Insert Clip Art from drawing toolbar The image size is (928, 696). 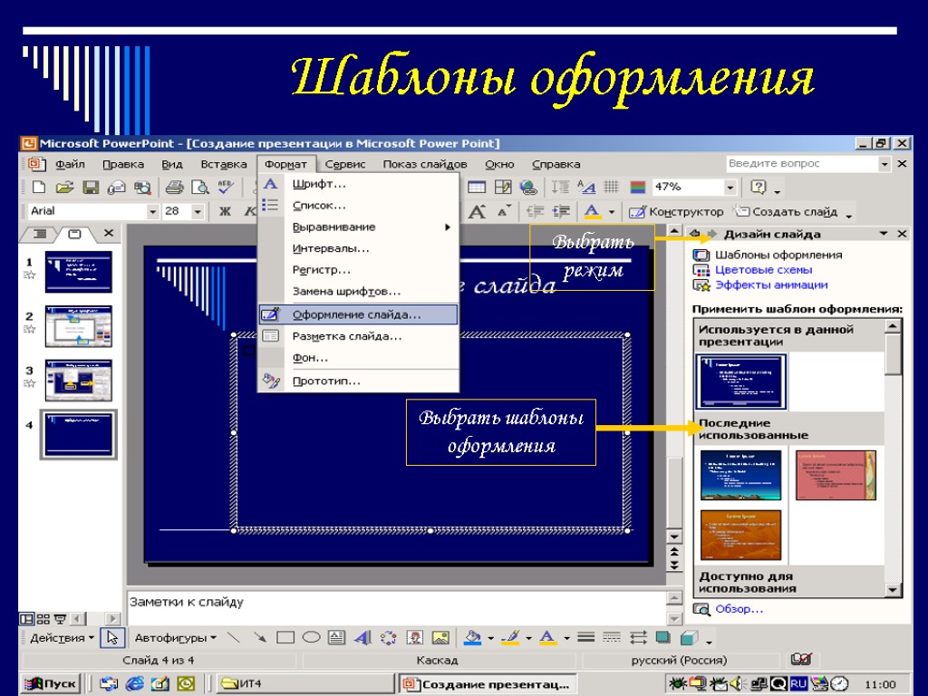(414, 637)
